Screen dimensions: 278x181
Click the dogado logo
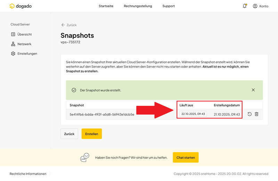click(x=21, y=6)
